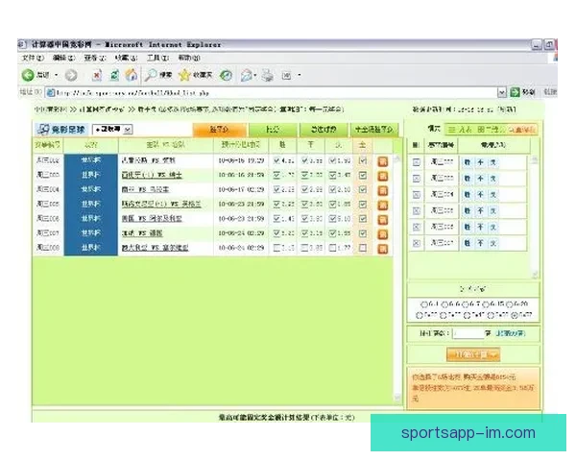The height and width of the screenshot is (461, 576).
Task: Uncheck select-all checkbox in 周三005 row
Action: pyautogui.click(x=363, y=204)
